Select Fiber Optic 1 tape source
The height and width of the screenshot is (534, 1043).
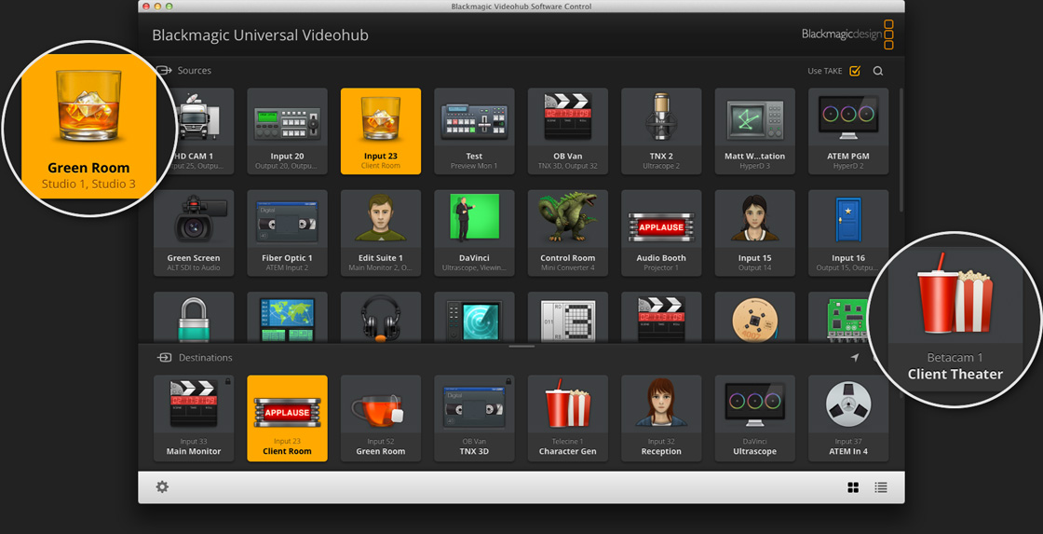288,233
